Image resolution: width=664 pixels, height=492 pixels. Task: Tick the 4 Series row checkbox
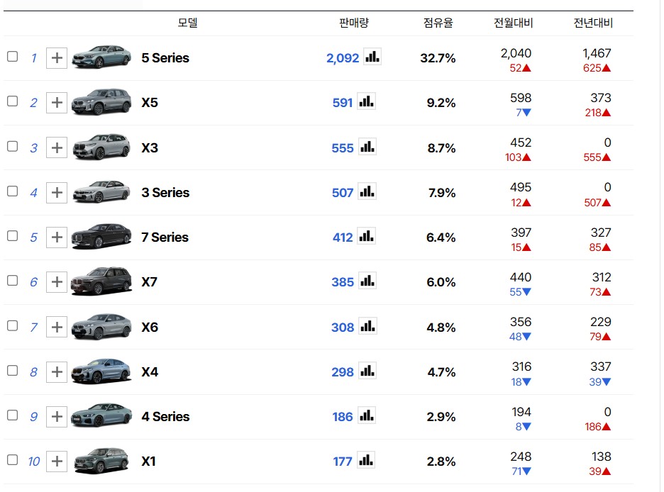click(12, 415)
